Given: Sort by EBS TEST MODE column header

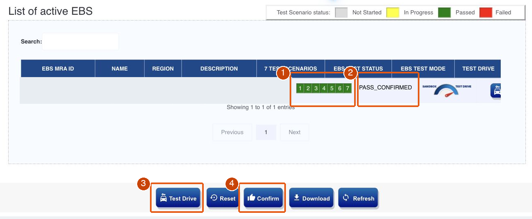Looking at the screenshot, I should click(423, 68).
